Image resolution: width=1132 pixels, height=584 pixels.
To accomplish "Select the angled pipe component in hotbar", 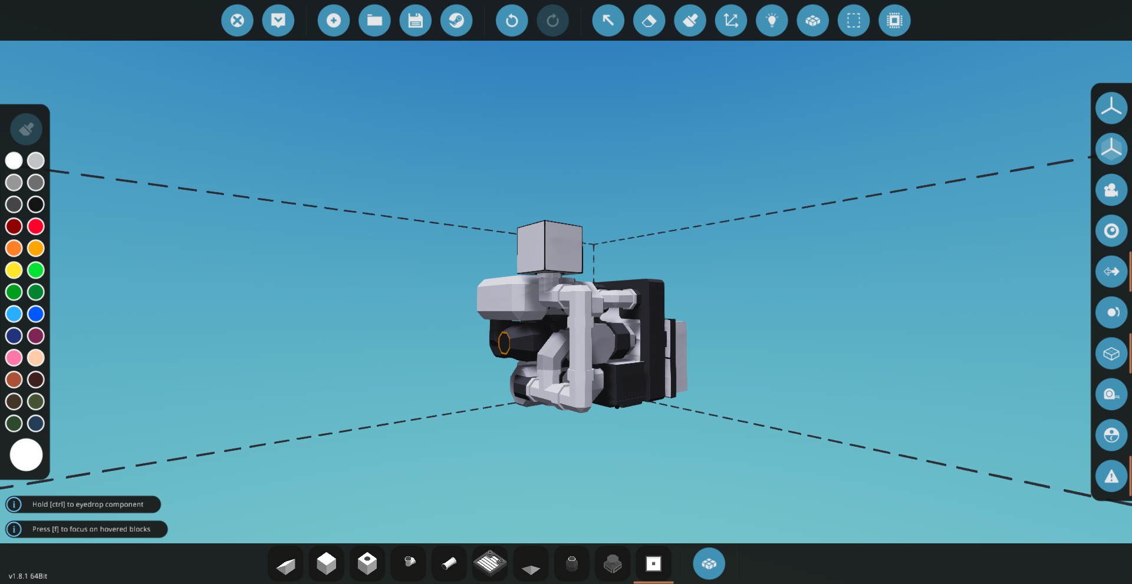I will tap(408, 565).
